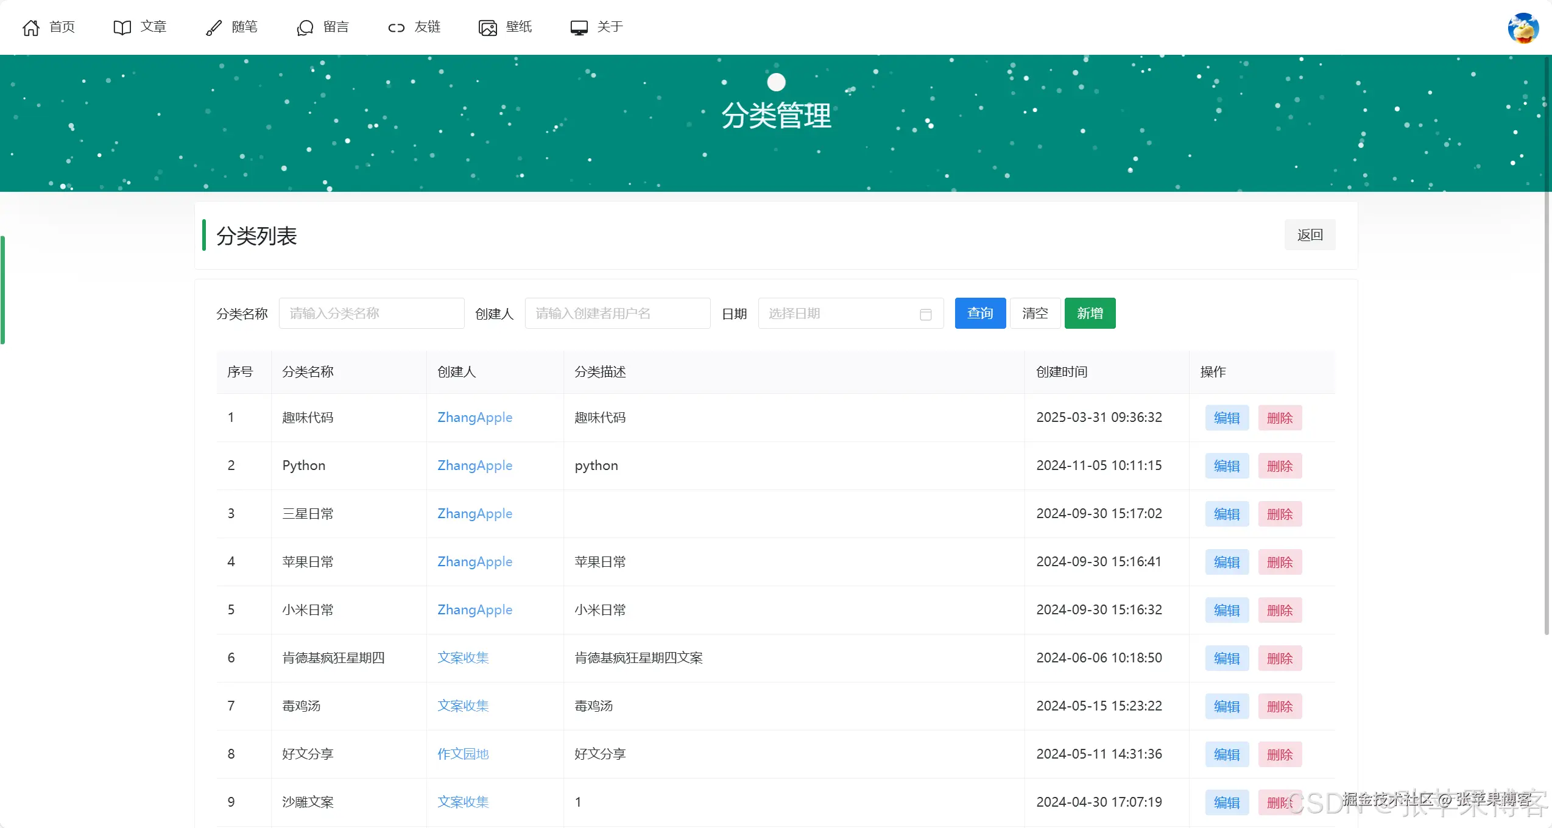This screenshot has width=1552, height=828.
Task: Edit the 好文分享 category row
Action: coord(1227,755)
